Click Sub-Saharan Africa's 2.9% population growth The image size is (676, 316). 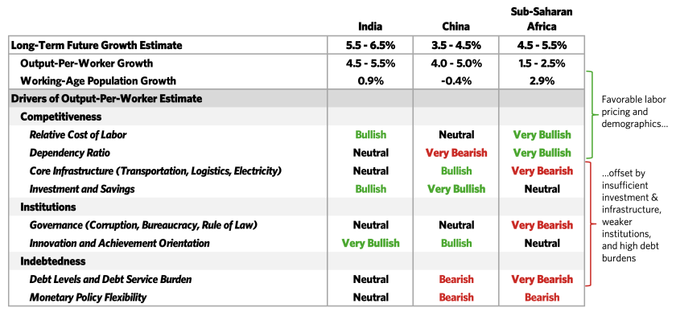(x=542, y=81)
